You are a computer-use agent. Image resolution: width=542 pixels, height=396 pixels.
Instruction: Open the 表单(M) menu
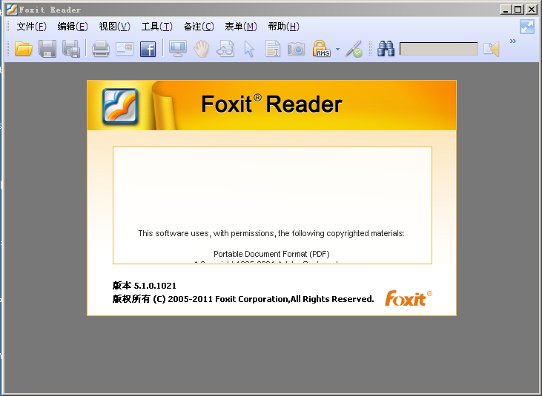pyautogui.click(x=241, y=27)
